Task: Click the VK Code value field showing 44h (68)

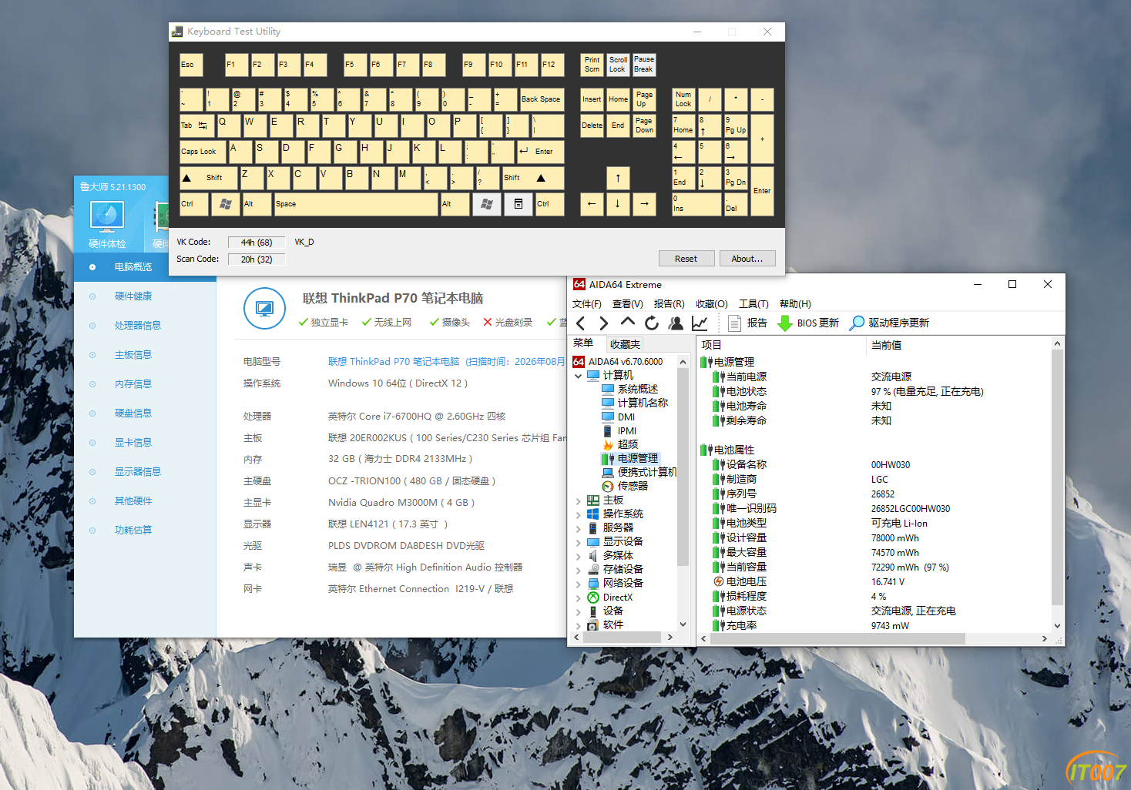Action: 257,243
